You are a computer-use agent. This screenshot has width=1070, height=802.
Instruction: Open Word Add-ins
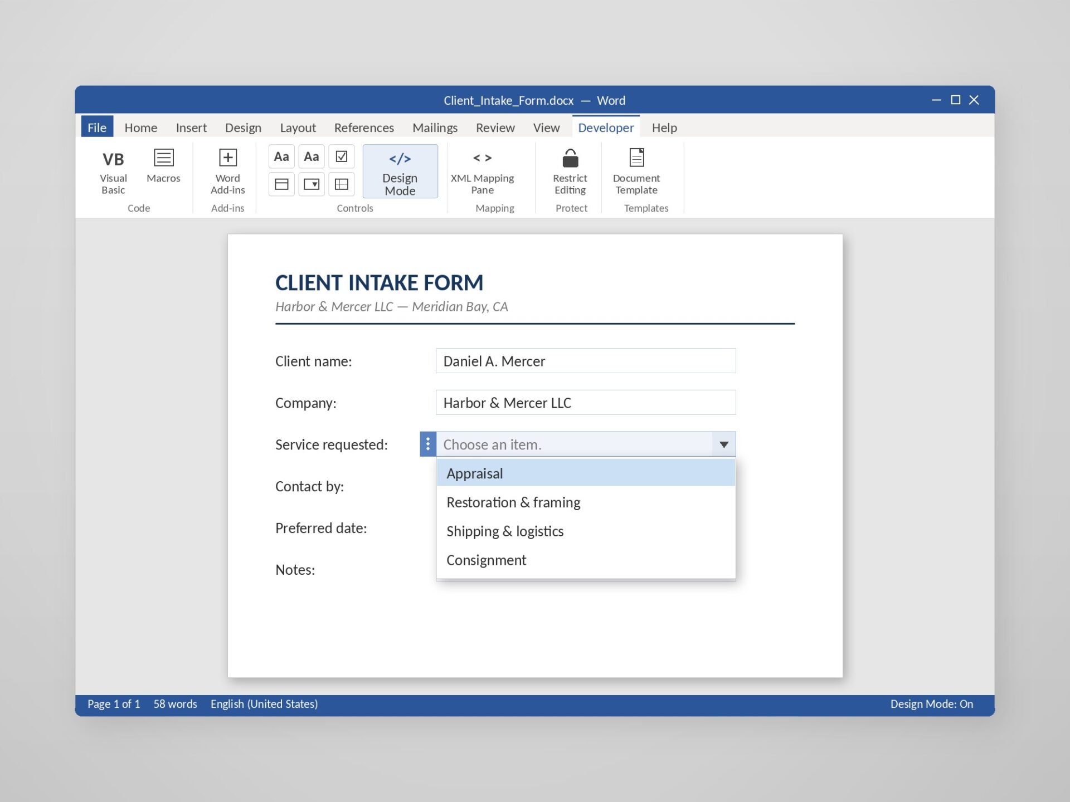tap(227, 171)
